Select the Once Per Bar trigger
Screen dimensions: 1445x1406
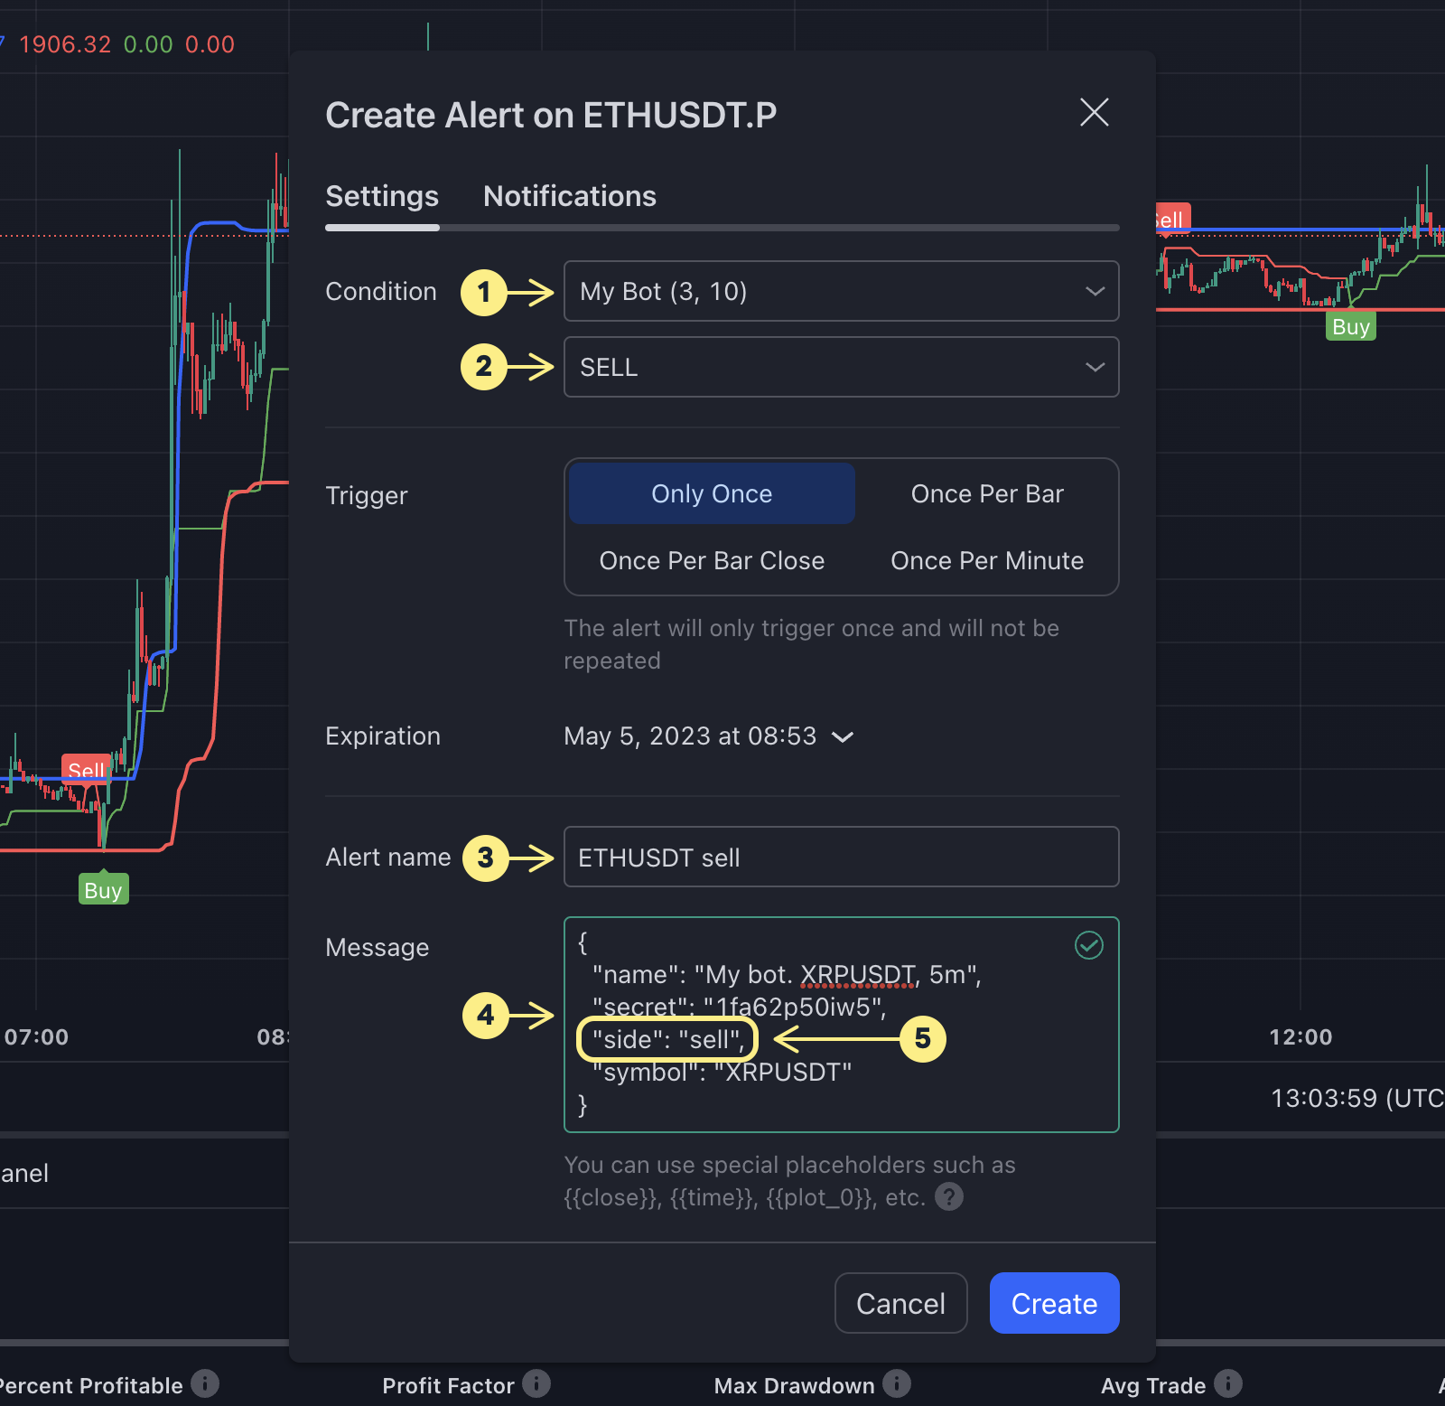point(986,494)
